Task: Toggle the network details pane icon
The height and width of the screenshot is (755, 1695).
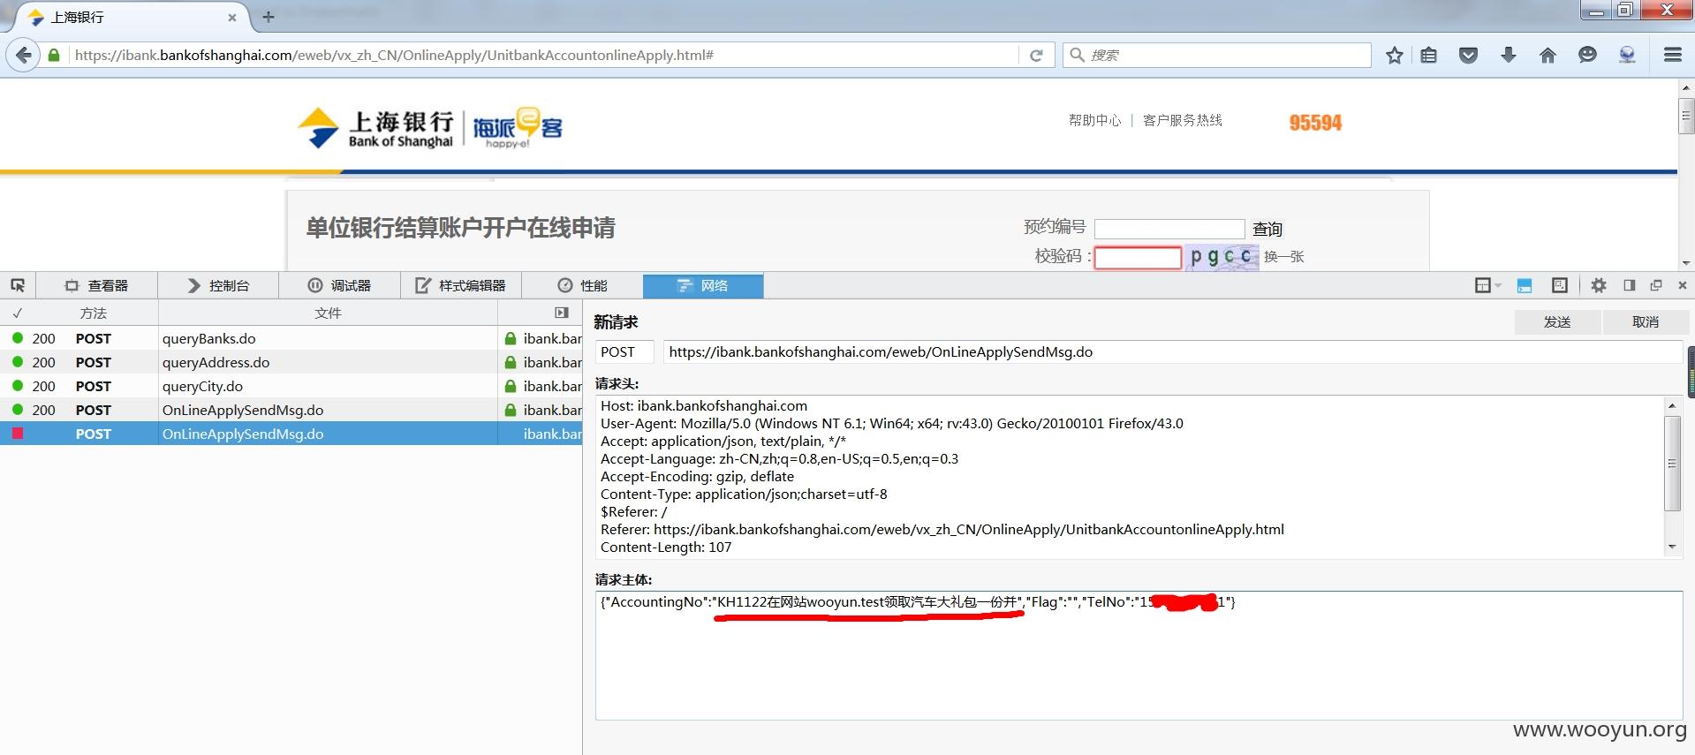Action: [562, 313]
